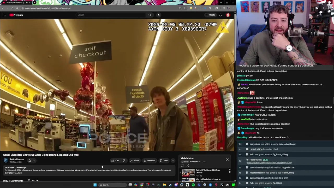Start voice search with microphone icon
Viewport: 334px width, 188px height.
(x=158, y=15)
